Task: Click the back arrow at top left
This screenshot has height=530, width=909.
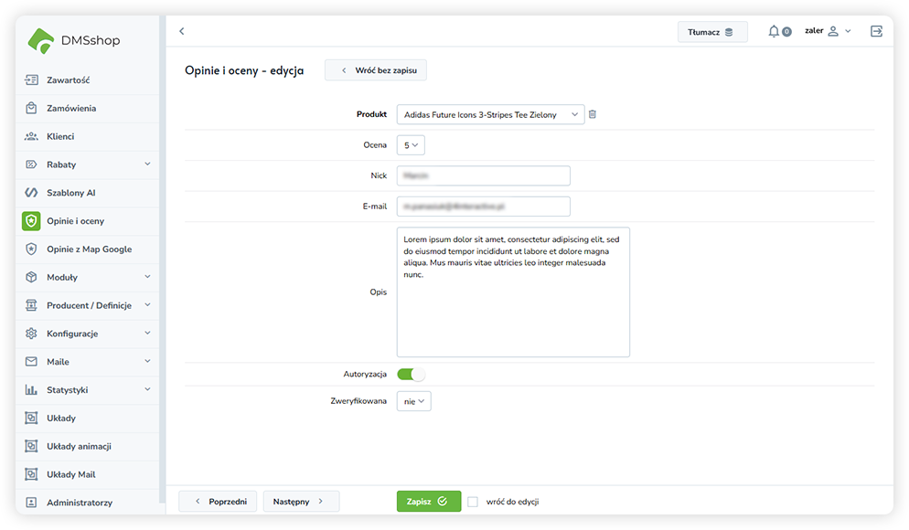Action: (x=182, y=31)
